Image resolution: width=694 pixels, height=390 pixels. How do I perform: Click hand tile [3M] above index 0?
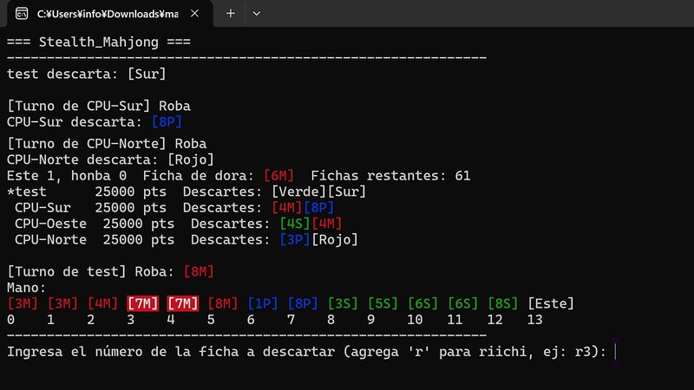23,304
